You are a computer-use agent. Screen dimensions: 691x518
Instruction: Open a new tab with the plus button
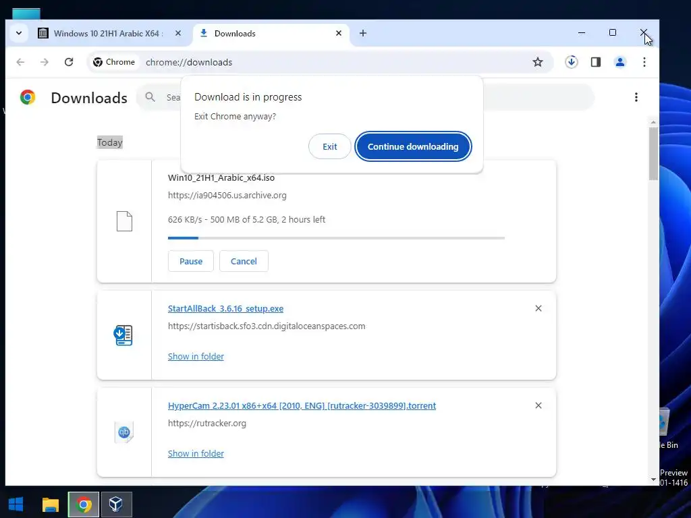[362, 33]
